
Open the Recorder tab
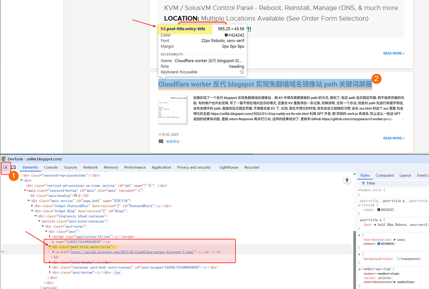click(x=252, y=167)
